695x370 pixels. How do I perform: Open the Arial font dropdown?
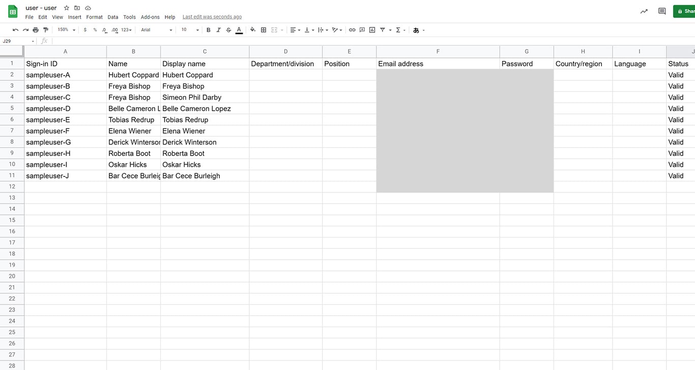point(157,30)
